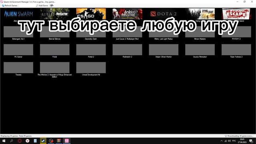Viewport: 256px width, 144px height.
Task: Open the network tray icon
Action: [226, 141]
